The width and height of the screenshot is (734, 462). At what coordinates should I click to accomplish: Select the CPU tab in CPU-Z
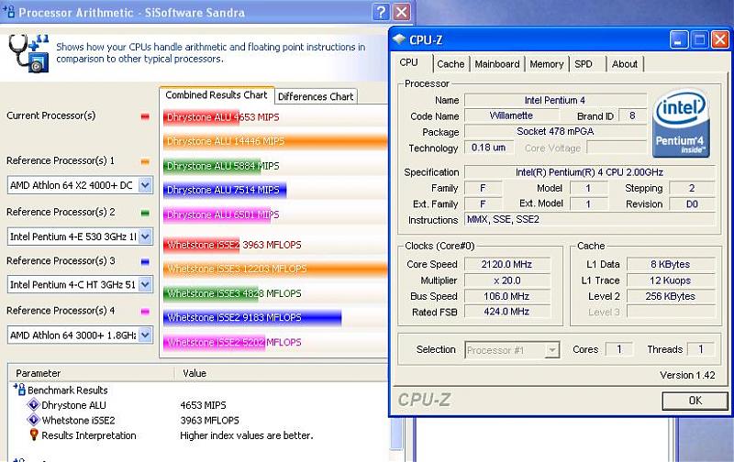[x=408, y=62]
